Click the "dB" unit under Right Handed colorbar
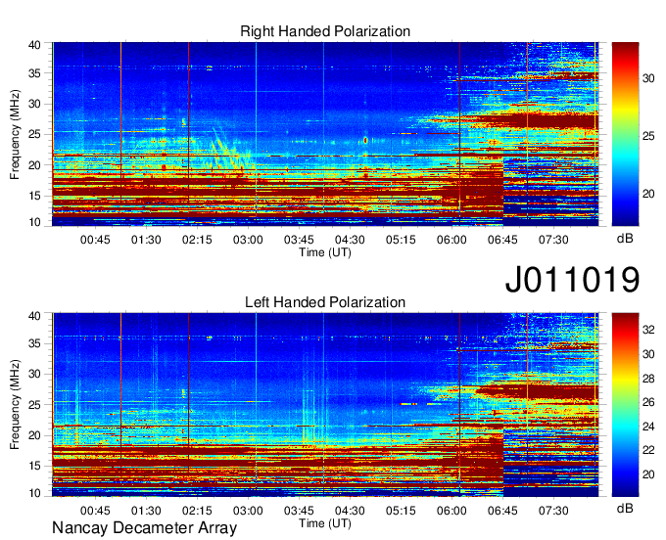 625,239
